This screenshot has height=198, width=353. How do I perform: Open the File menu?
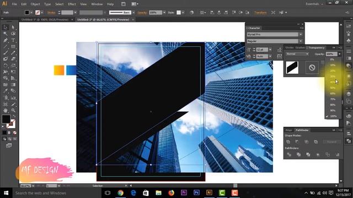[x=14, y=4]
